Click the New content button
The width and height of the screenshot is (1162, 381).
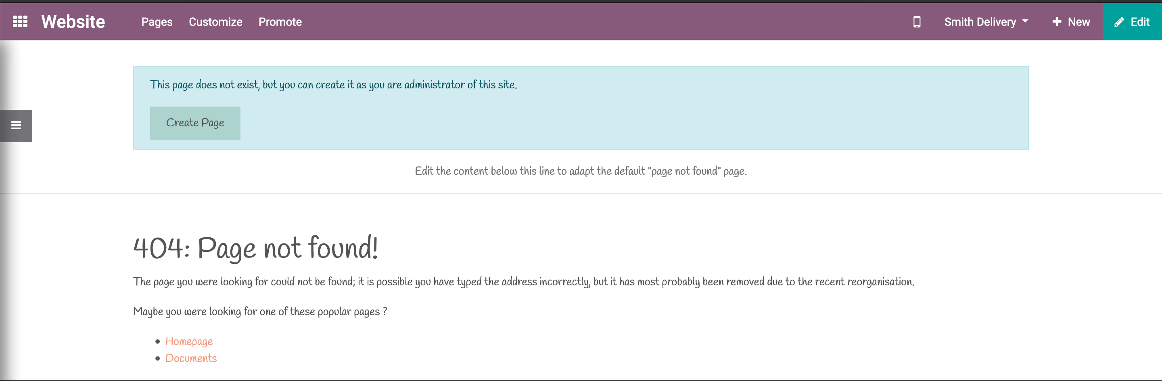(x=1071, y=22)
